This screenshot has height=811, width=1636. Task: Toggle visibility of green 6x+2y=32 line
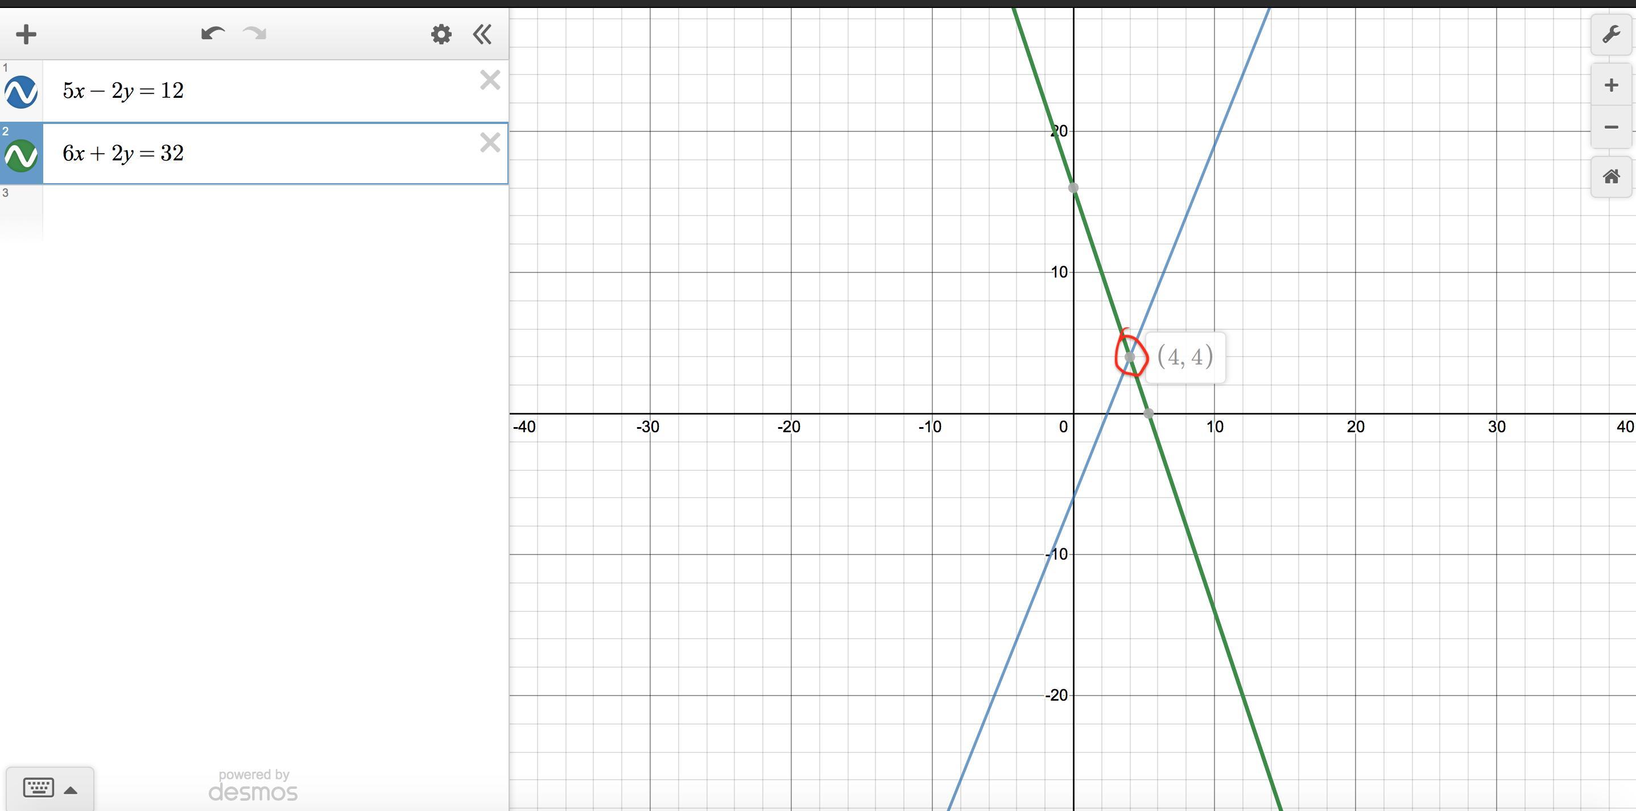click(21, 156)
